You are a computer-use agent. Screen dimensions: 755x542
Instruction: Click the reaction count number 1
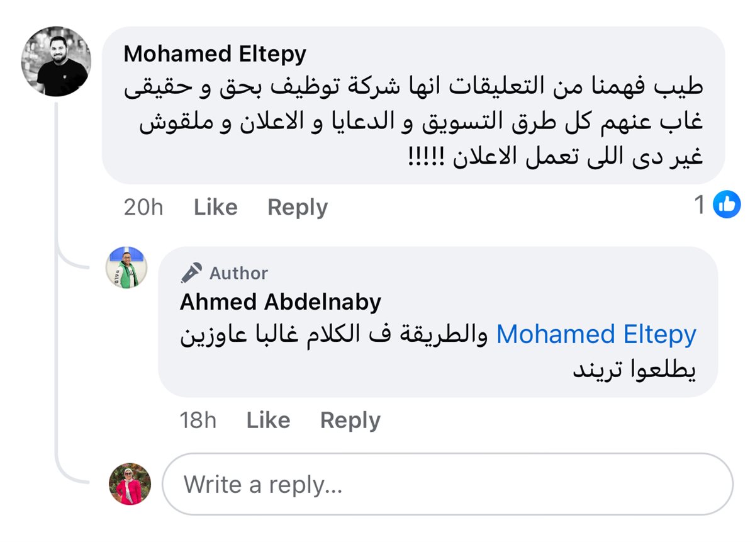point(700,205)
